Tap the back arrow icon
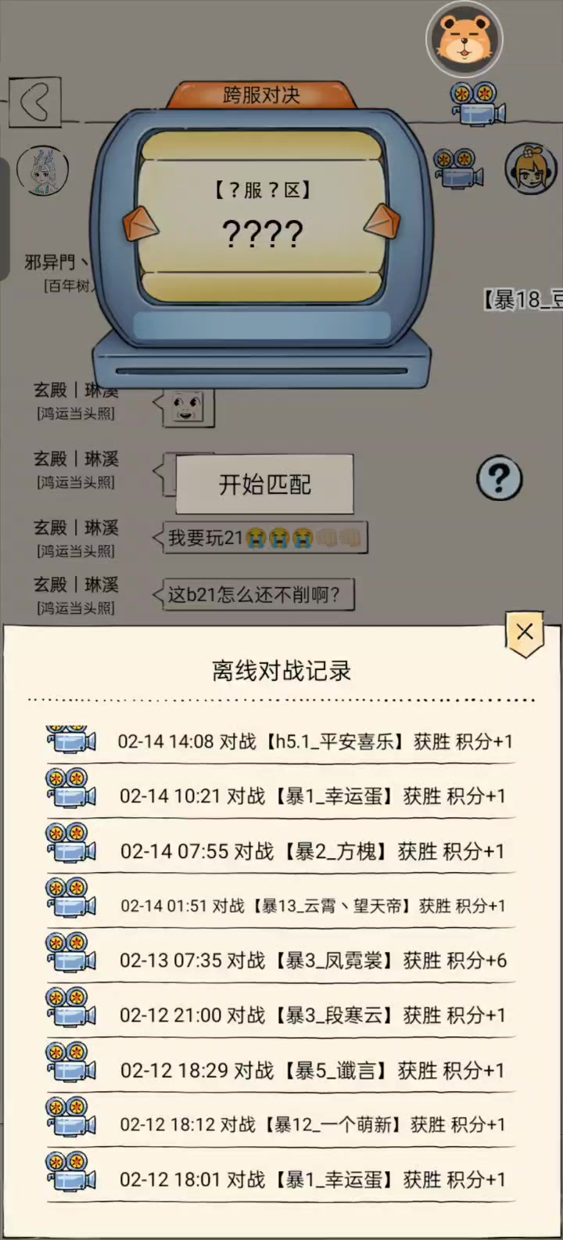The width and height of the screenshot is (563, 1240). pos(35,102)
